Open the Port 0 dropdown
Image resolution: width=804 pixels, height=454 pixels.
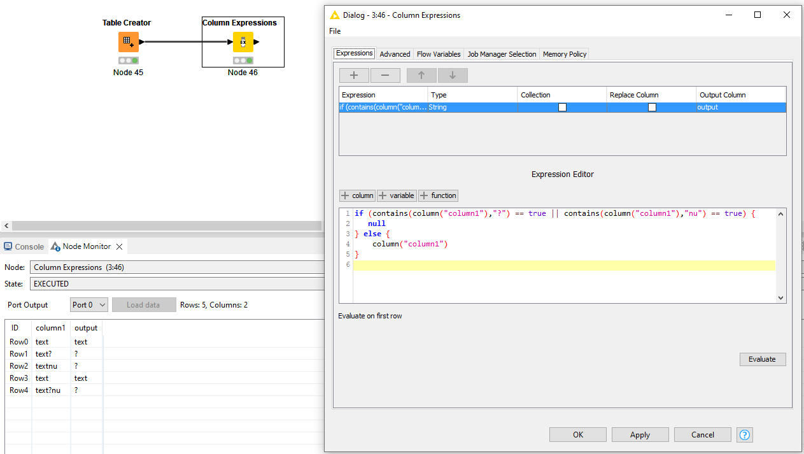click(x=88, y=305)
